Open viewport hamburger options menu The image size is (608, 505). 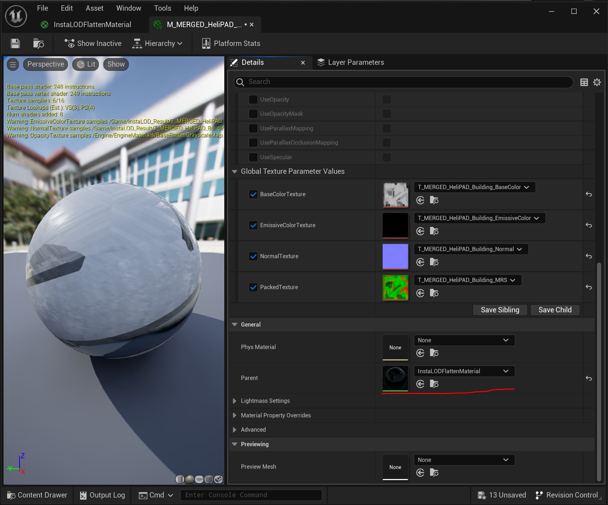[x=13, y=64]
